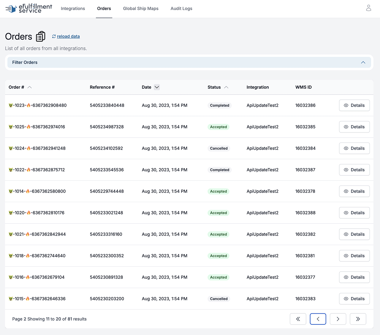The height and width of the screenshot is (335, 380).
Task: Open the Audit Logs tab
Action: pos(181,9)
